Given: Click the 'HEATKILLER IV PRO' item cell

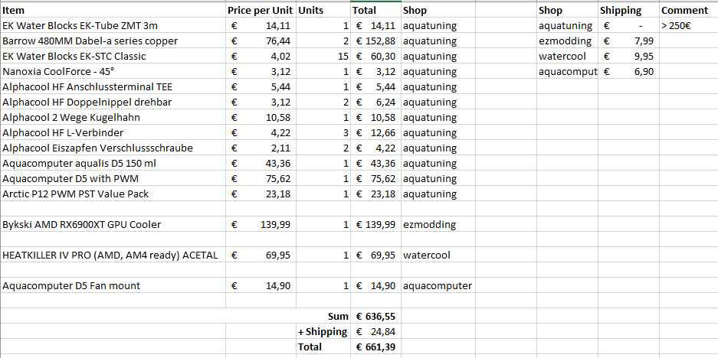Looking at the screenshot, I should 113,255.
